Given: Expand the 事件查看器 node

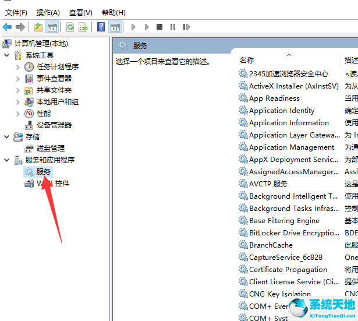Looking at the screenshot, I should tap(18, 79).
